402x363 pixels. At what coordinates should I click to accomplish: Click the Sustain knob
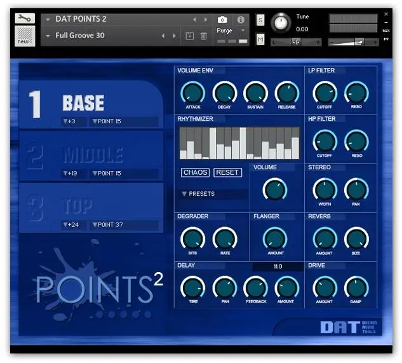click(255, 93)
